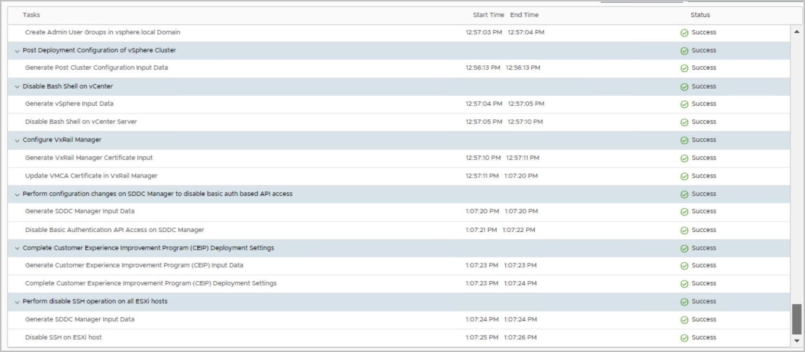Click success icon for Disable Bash Shell on vCenter Server
805x352 pixels.
click(x=684, y=122)
